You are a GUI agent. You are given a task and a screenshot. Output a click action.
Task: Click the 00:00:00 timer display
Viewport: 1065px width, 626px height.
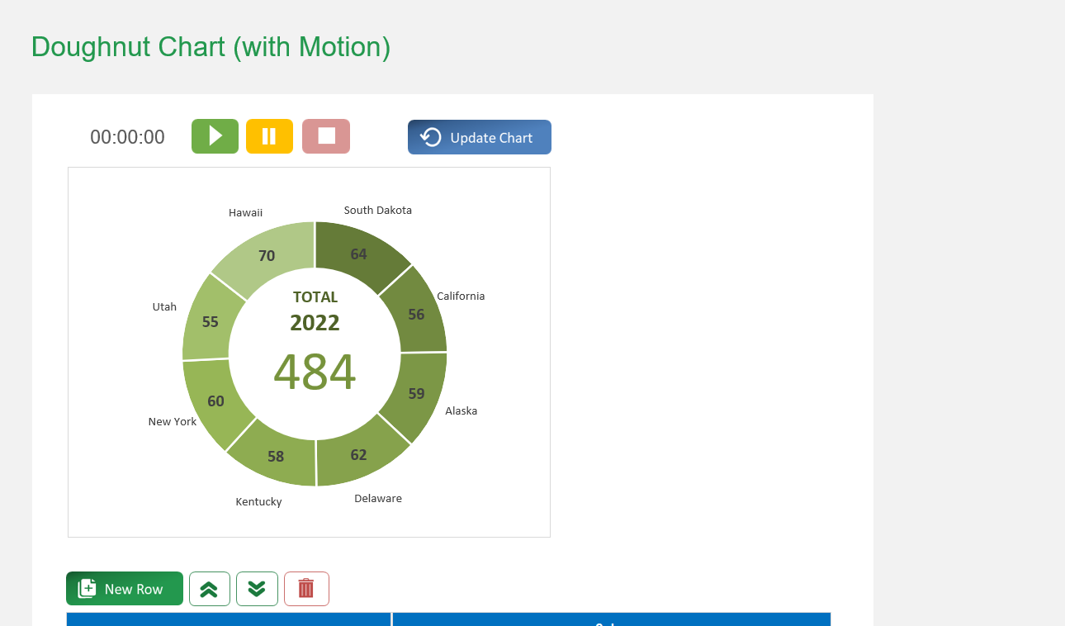coord(127,136)
